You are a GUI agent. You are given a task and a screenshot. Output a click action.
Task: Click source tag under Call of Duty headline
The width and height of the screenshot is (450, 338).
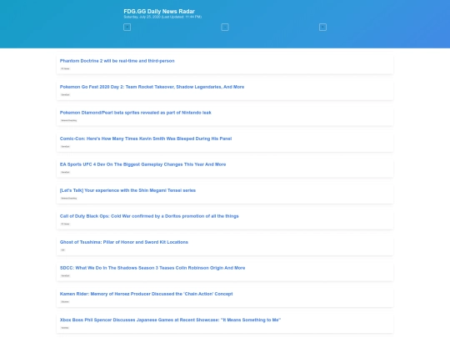click(65, 224)
